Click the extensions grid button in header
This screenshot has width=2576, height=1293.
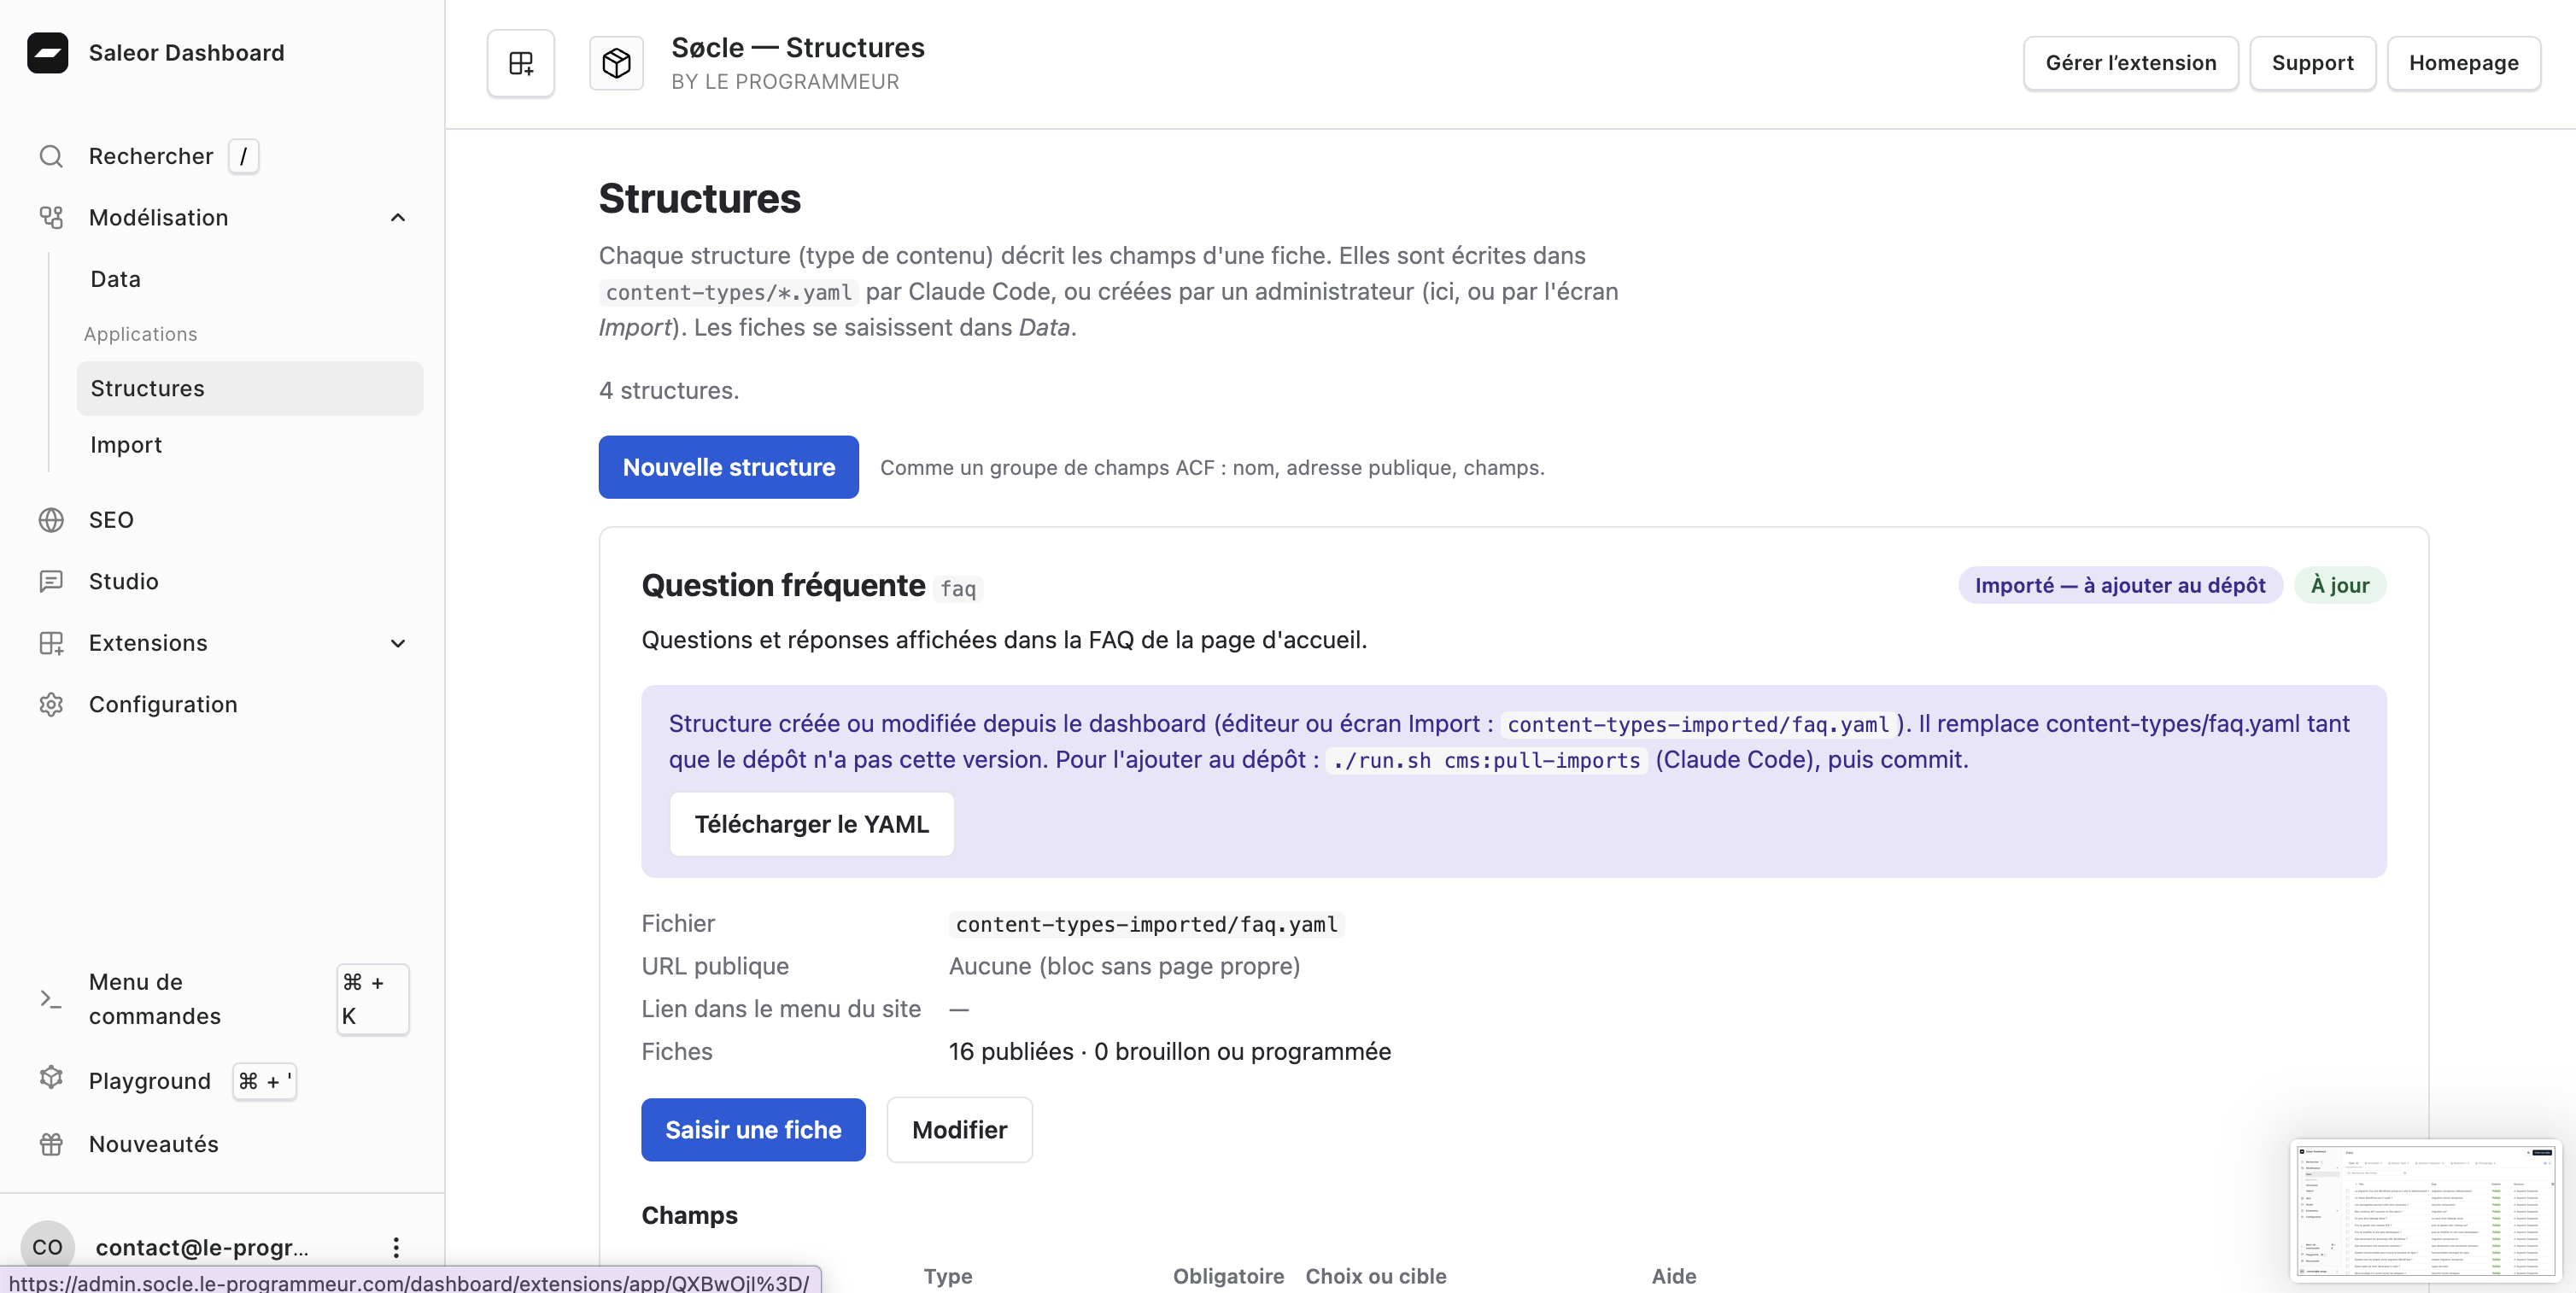[521, 63]
